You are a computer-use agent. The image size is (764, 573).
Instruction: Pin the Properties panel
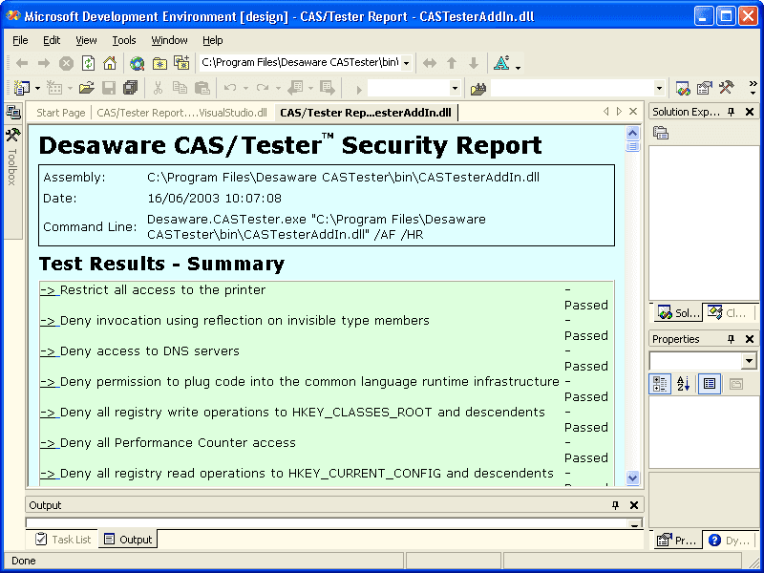coord(731,339)
